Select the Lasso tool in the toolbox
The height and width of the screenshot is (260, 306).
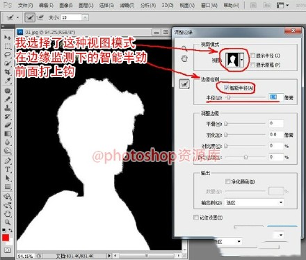(8, 55)
